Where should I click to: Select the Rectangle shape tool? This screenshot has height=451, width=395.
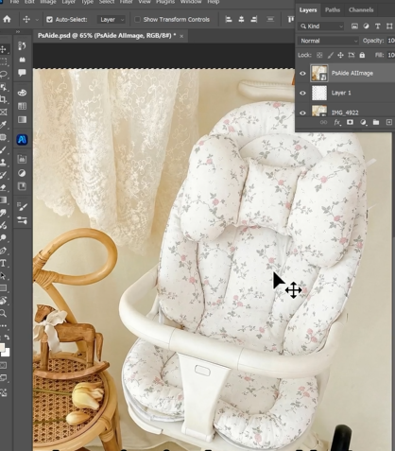[3, 288]
